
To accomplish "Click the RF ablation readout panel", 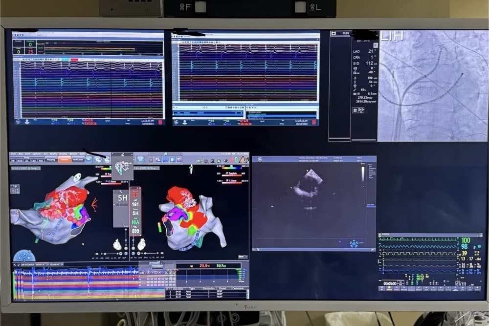I will pos(135,211).
